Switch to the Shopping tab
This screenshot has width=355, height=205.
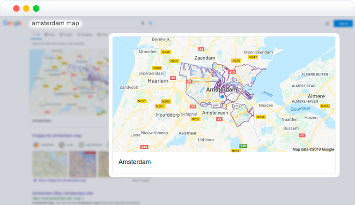click(85, 35)
